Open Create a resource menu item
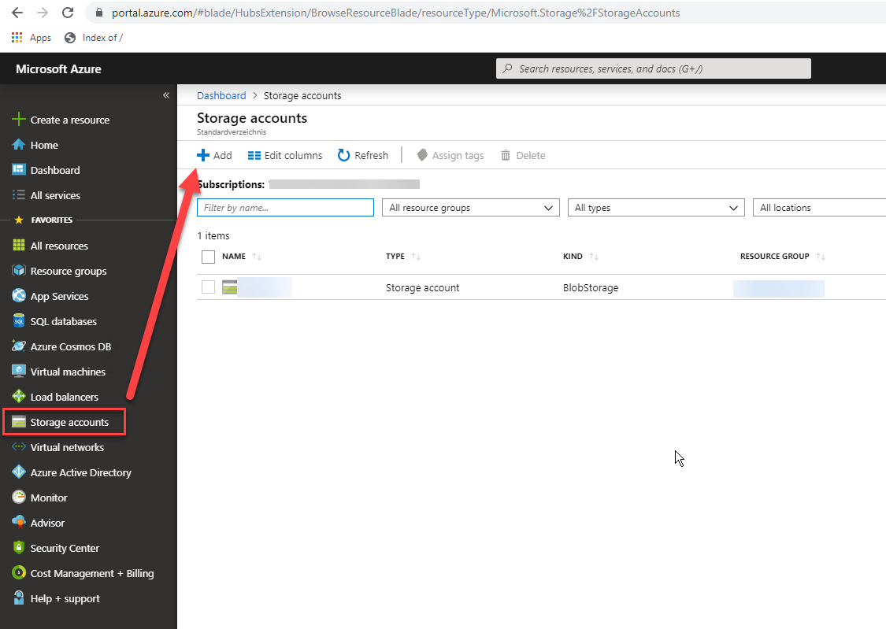Image resolution: width=886 pixels, height=629 pixels. 70,120
